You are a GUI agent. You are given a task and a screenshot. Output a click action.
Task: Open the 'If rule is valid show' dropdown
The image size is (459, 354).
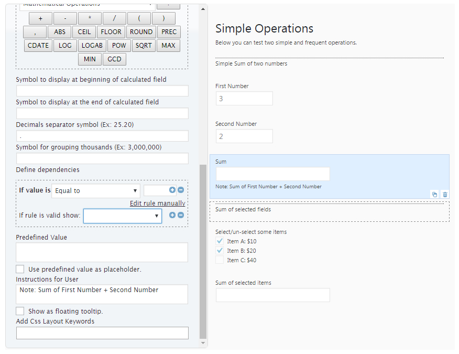(x=123, y=216)
